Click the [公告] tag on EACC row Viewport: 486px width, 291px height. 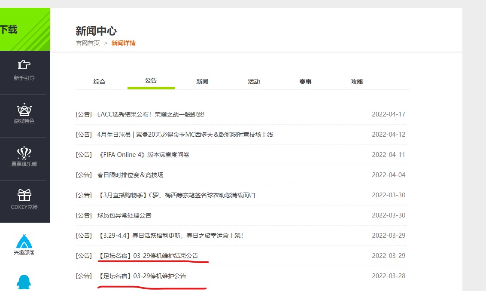84,114
